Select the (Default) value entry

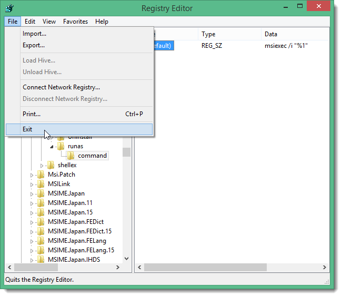click(163, 46)
